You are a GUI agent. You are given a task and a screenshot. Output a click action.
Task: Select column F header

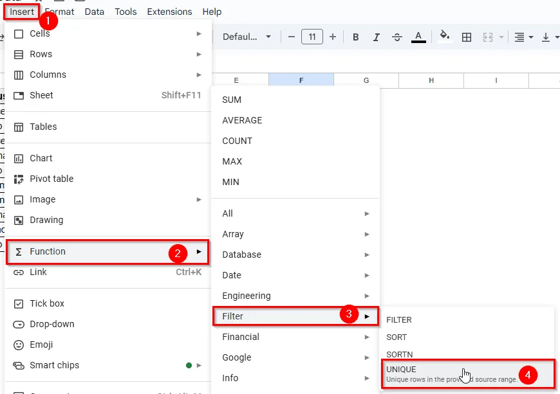coord(301,80)
